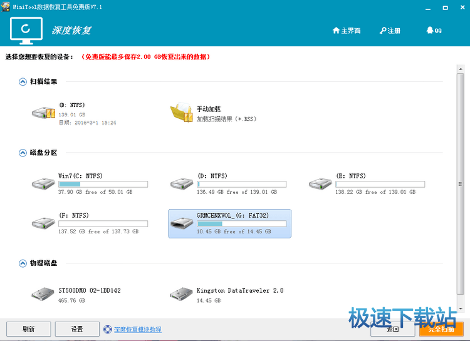The height and width of the screenshot is (341, 470).
Task: Collapse the 磁盘分区 section
Action: (x=23, y=153)
